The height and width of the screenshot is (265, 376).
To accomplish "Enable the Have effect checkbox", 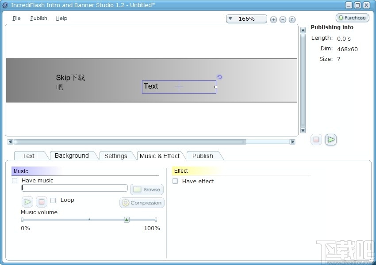I will click(x=175, y=181).
